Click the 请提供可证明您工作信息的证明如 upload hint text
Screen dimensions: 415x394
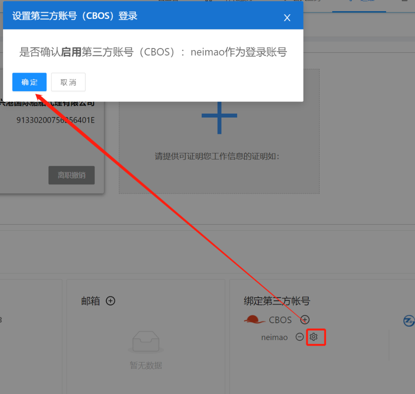[217, 156]
